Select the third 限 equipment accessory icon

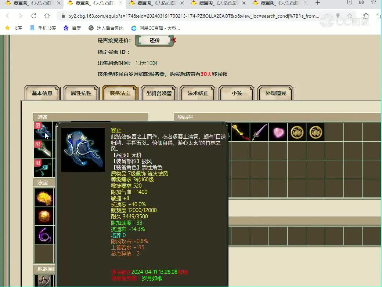[43, 168]
